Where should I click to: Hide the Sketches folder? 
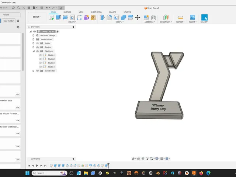coord(38,51)
